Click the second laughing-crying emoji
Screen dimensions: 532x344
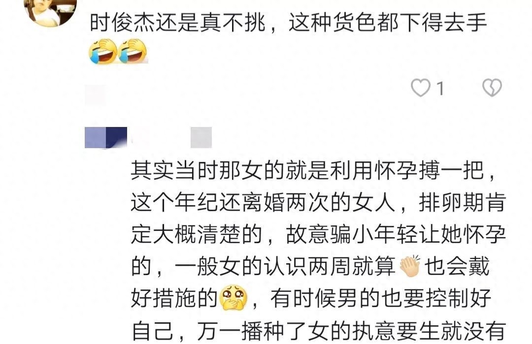pos(133,52)
